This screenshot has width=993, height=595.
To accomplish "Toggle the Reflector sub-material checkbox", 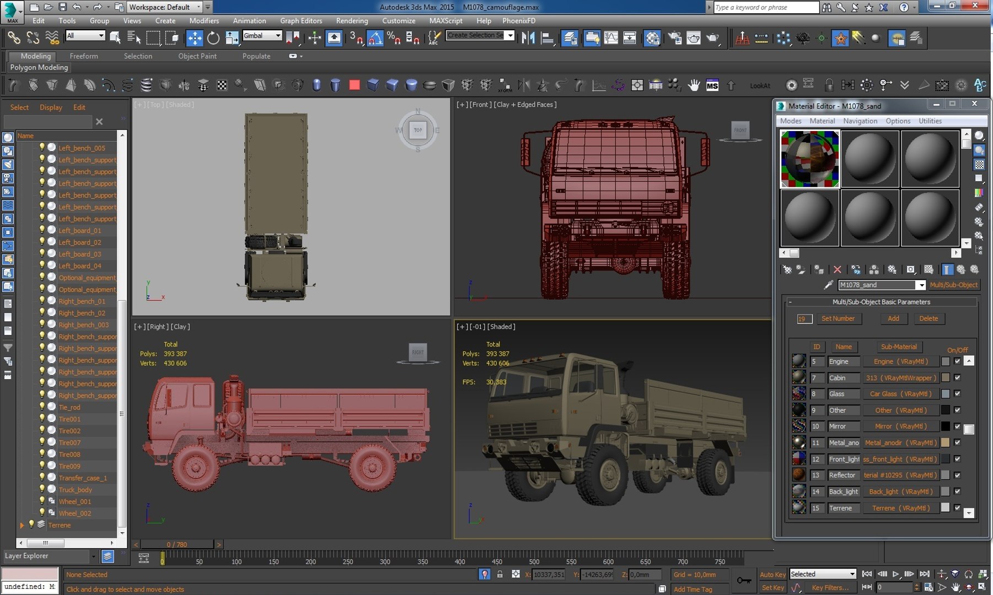I will click(x=957, y=475).
